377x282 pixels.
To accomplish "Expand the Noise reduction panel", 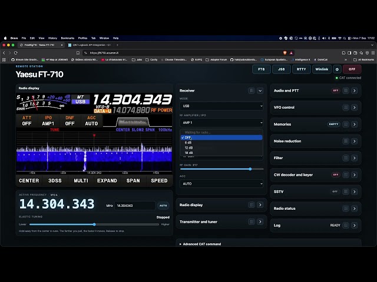I will click(354, 141).
